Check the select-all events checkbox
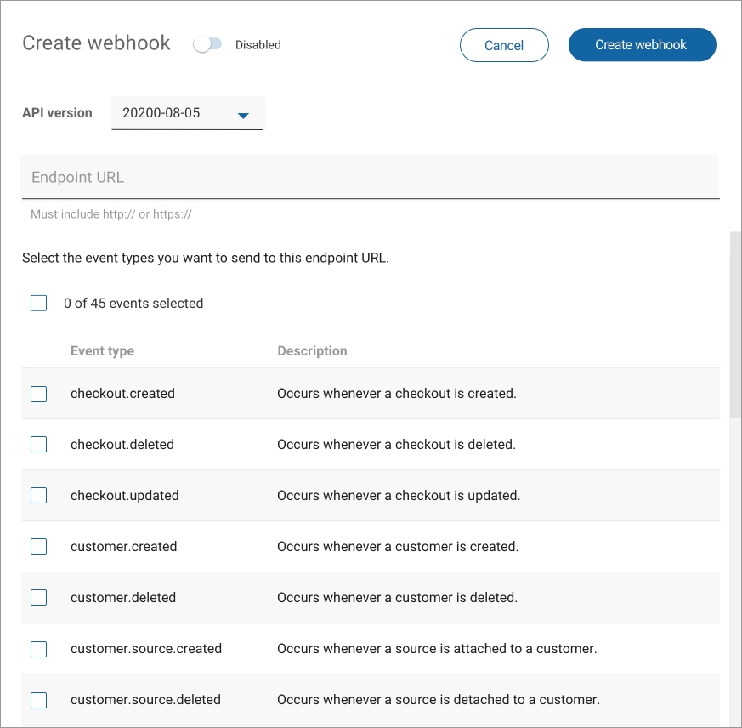 39,303
